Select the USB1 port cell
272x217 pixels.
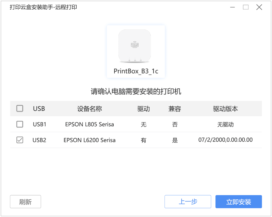[x=40, y=125]
